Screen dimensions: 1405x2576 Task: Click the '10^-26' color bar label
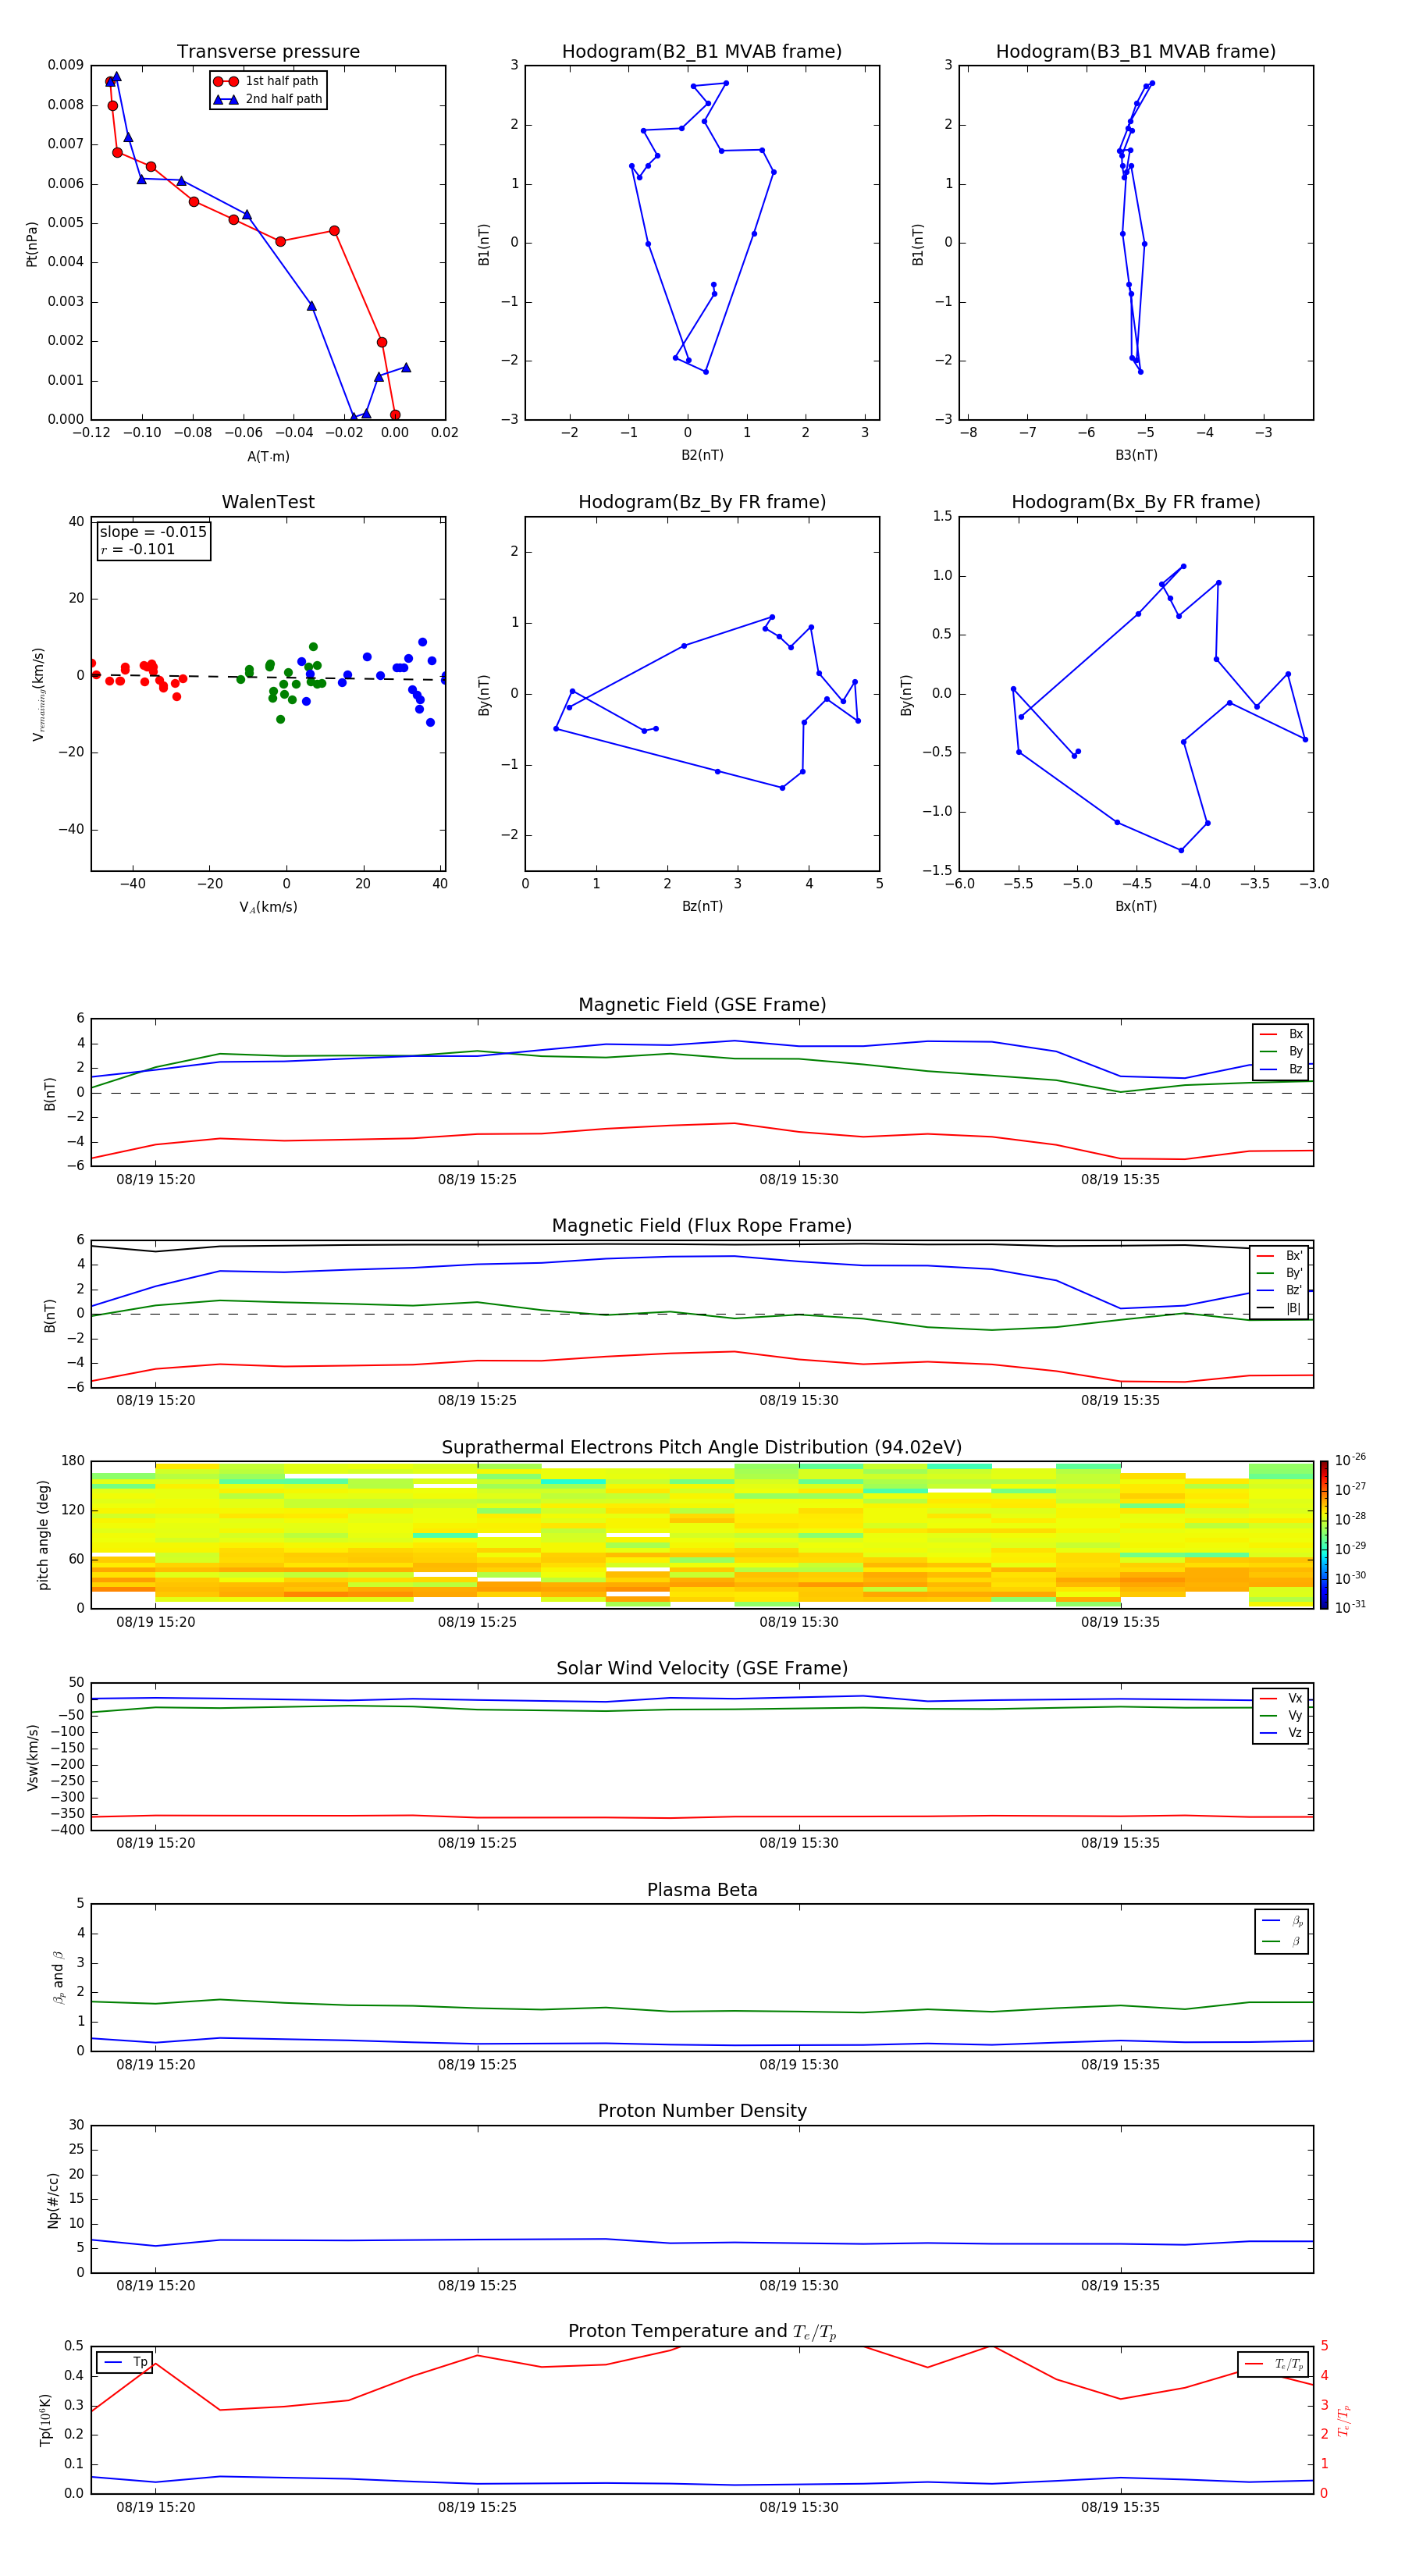(x=1350, y=1460)
